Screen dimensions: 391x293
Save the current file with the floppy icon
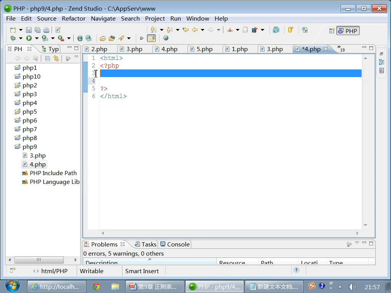29,30
